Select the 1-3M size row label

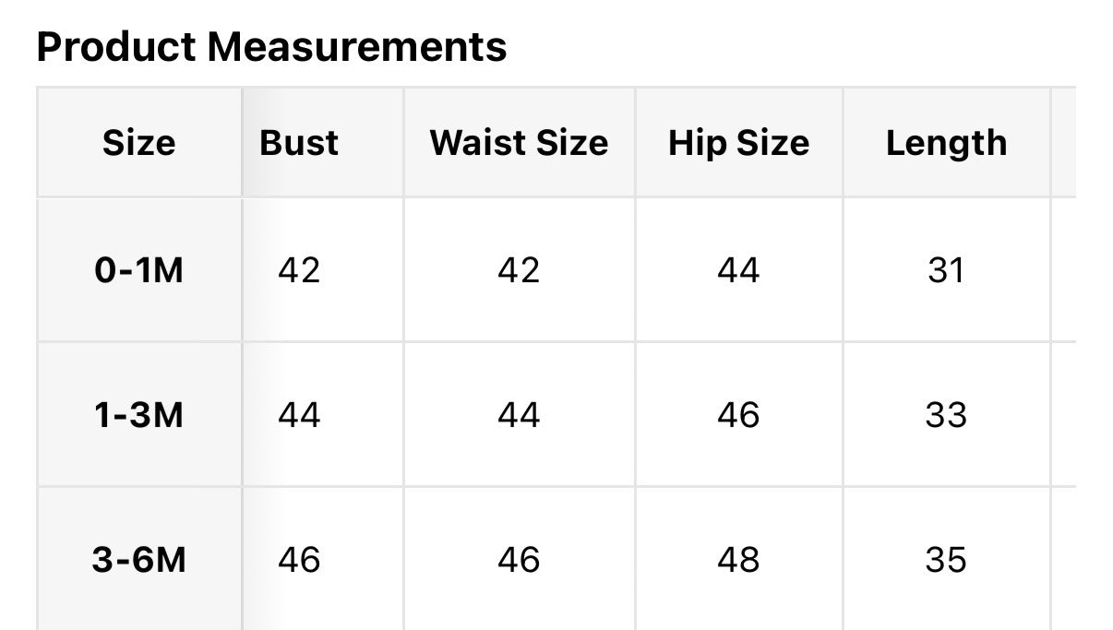(138, 415)
